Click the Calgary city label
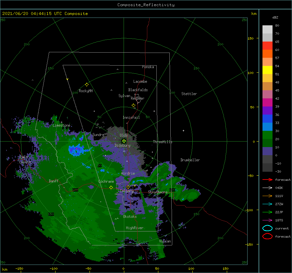The height and width of the screenshot is (273, 292). [x=127, y=191]
